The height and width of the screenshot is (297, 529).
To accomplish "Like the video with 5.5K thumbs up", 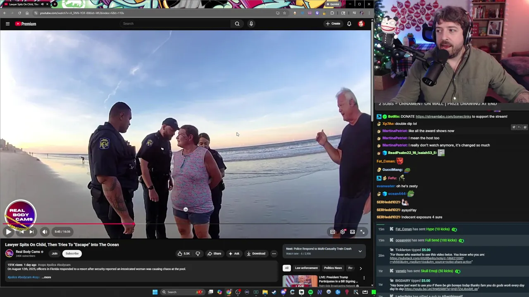I will point(183,254).
